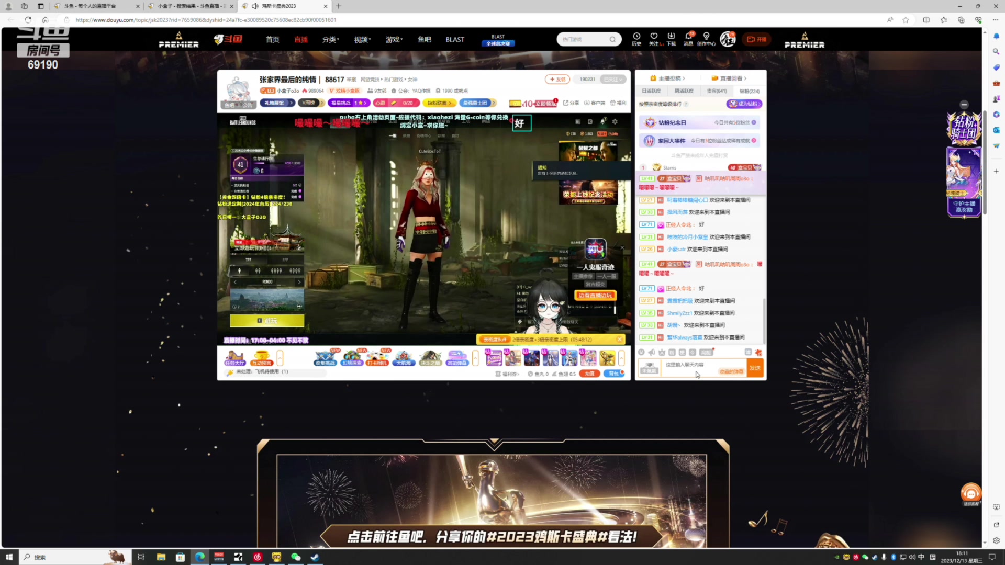
Task: Click the +友邻 button
Action: (557, 80)
